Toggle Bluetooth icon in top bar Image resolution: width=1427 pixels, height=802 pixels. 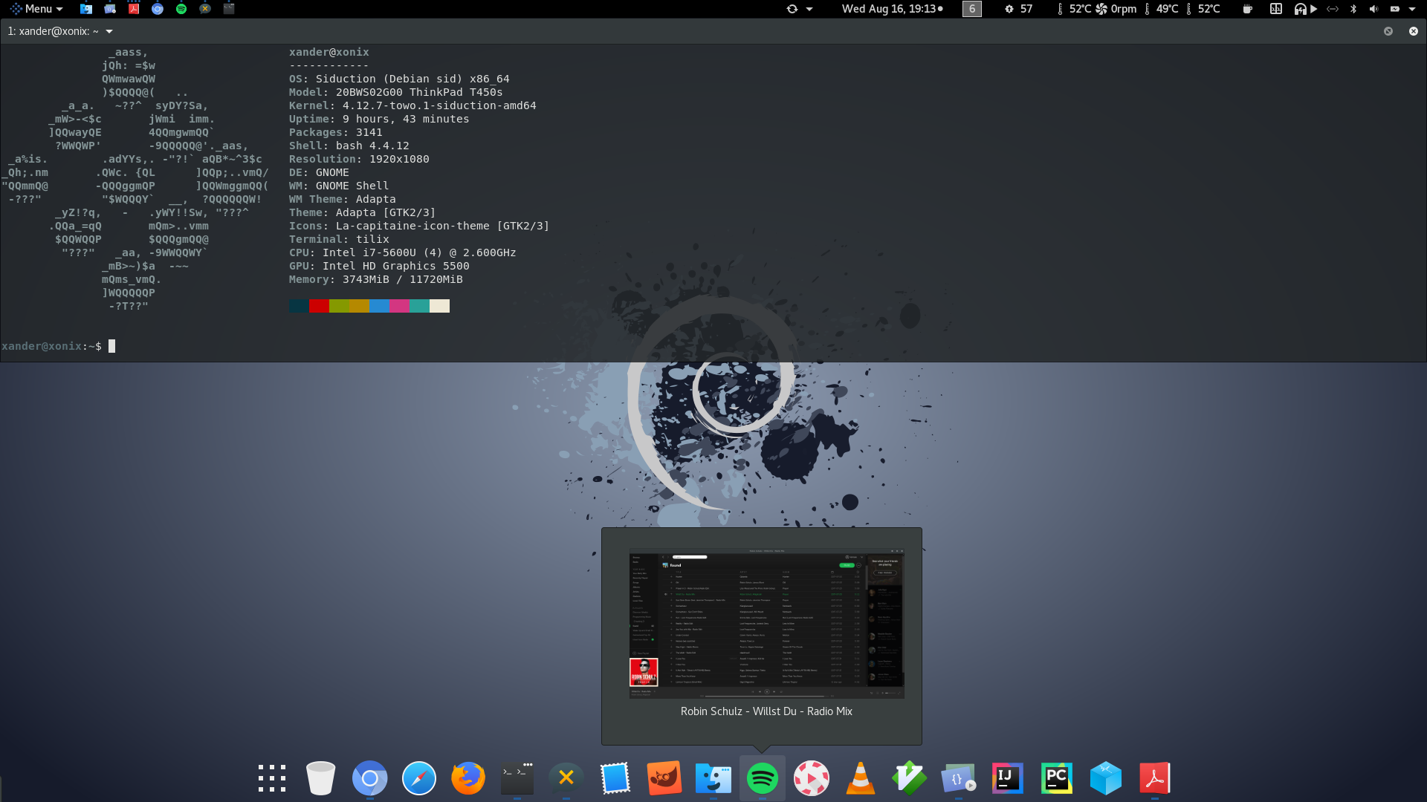point(1353,9)
